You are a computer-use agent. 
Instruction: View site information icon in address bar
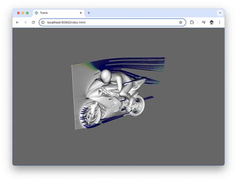pyautogui.click(x=43, y=22)
